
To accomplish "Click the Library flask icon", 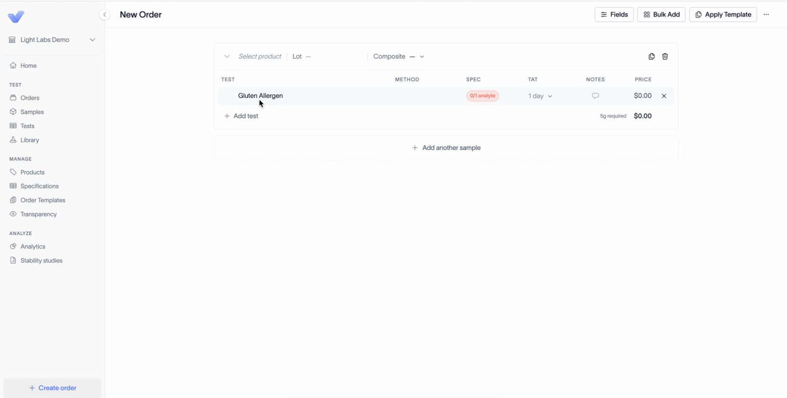I will pos(13,140).
